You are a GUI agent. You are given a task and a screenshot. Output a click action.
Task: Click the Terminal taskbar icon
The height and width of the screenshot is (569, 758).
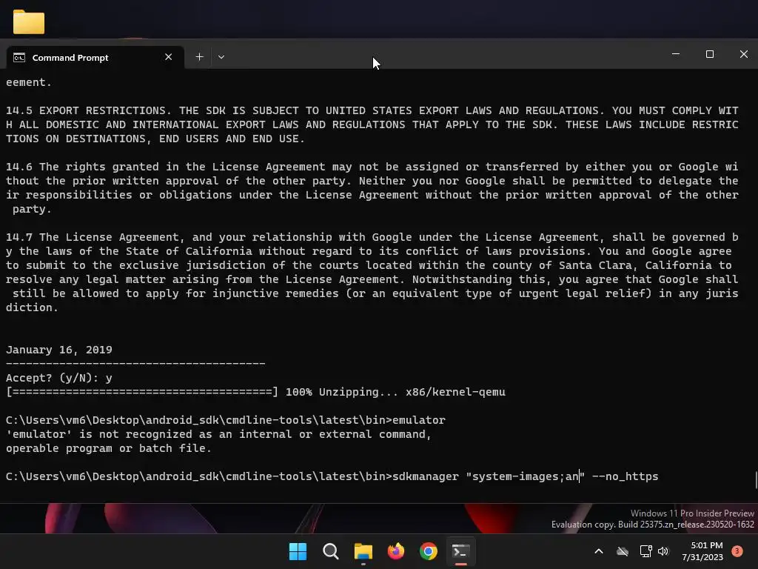pyautogui.click(x=460, y=551)
